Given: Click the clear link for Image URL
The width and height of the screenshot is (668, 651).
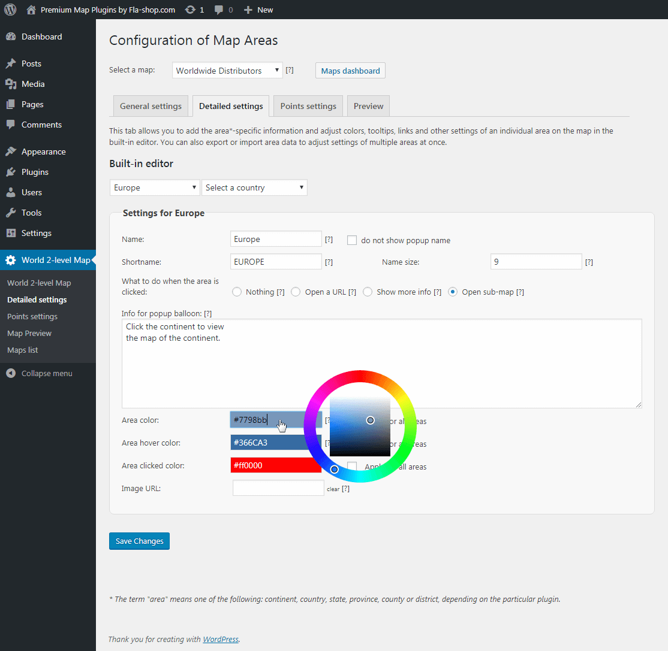Looking at the screenshot, I should [333, 489].
